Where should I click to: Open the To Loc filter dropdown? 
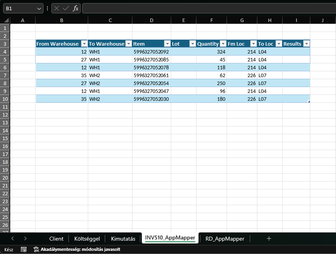click(279, 44)
